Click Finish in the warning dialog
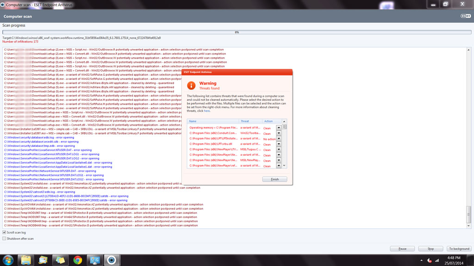Image resolution: width=474 pixels, height=266 pixels. 275,179
